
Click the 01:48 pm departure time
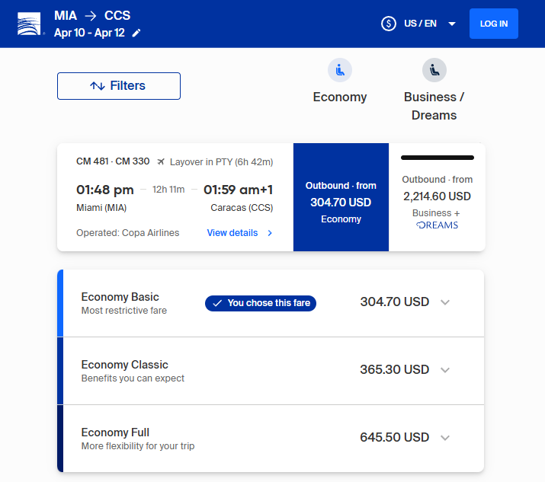point(105,190)
